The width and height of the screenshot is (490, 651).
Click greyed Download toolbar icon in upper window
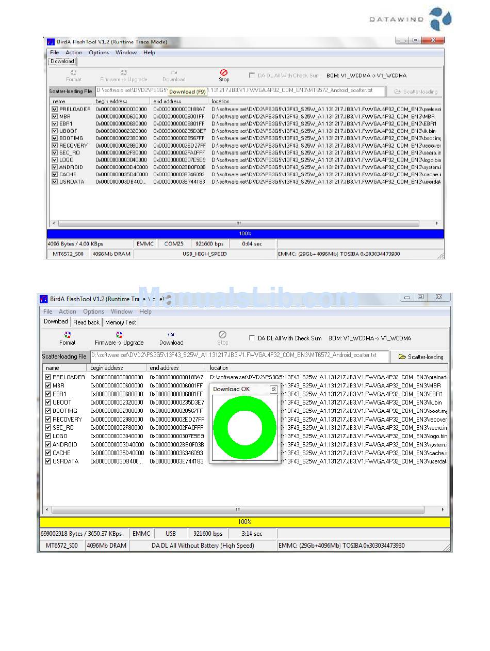click(174, 73)
